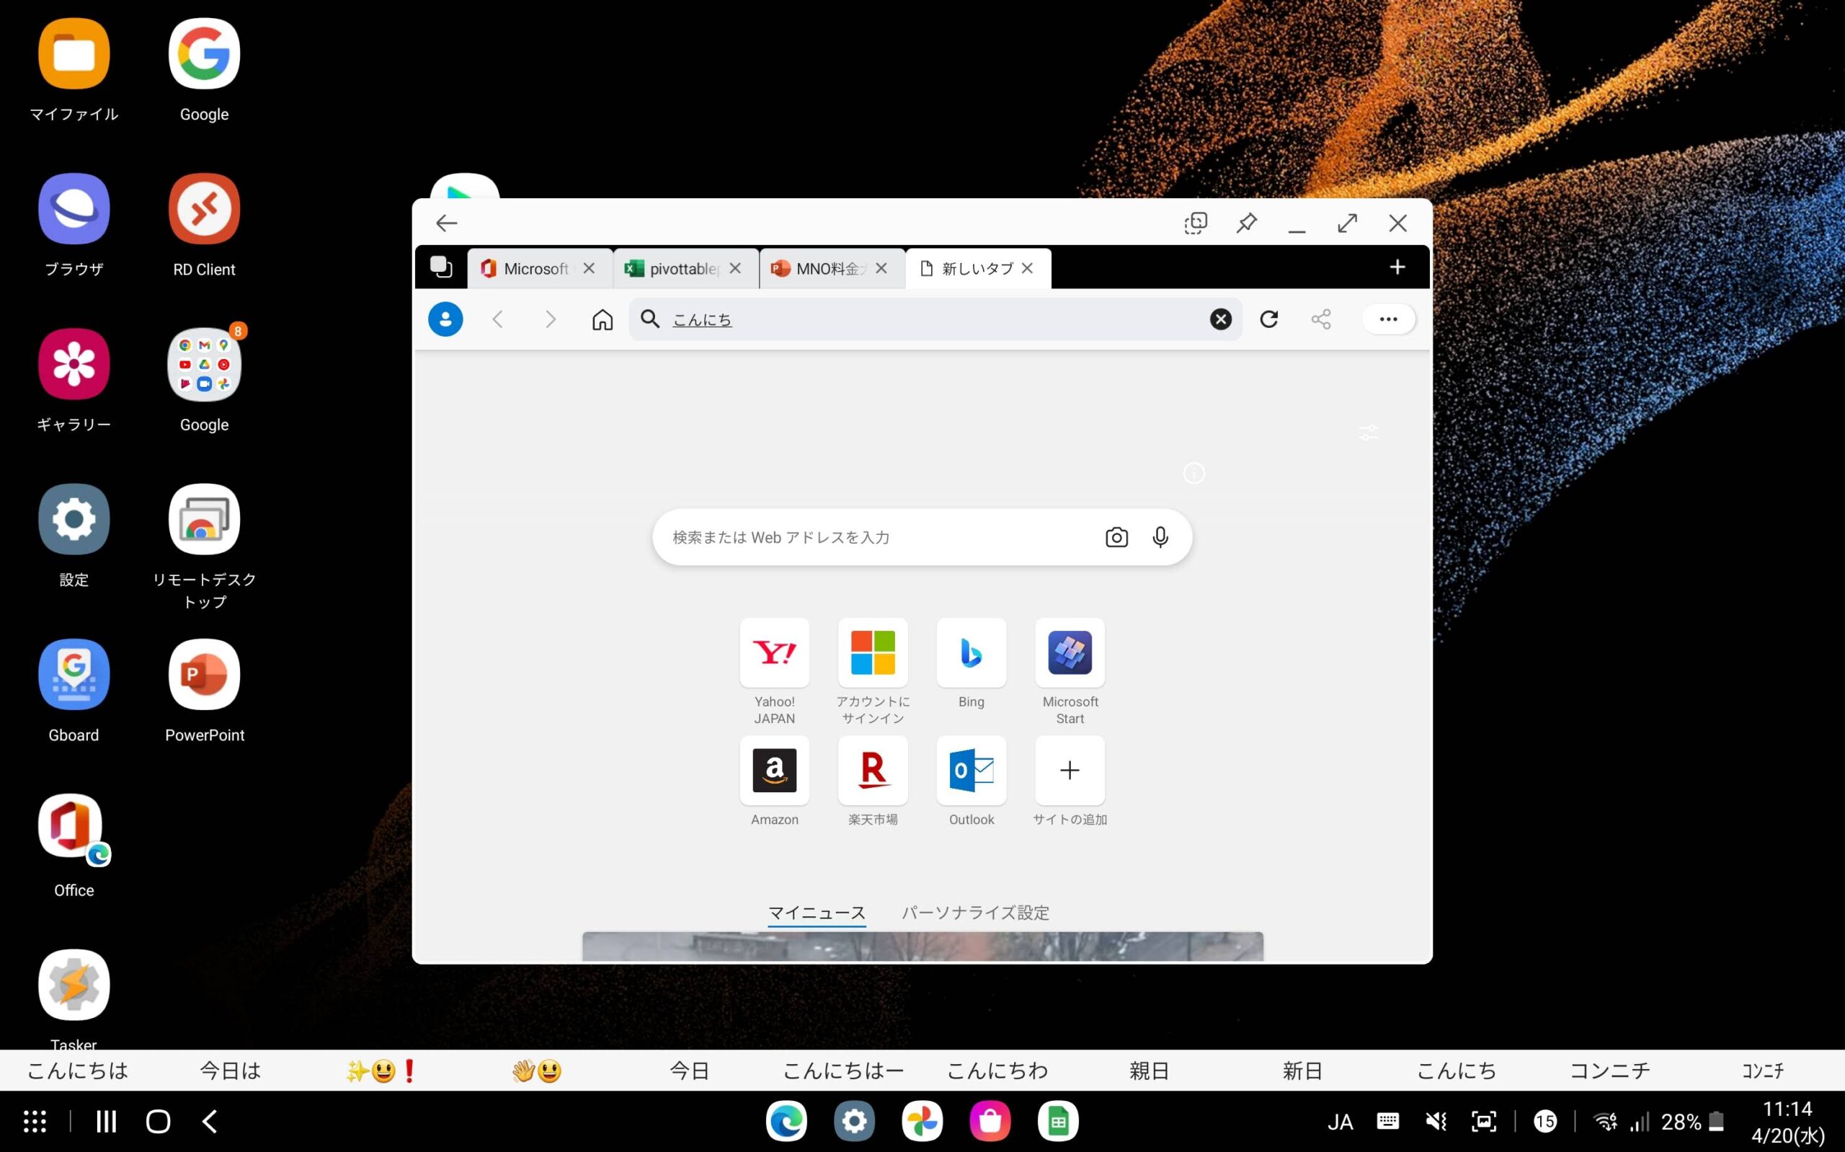1845x1152 pixels.
Task: Close the pivottable tab
Action: click(735, 268)
